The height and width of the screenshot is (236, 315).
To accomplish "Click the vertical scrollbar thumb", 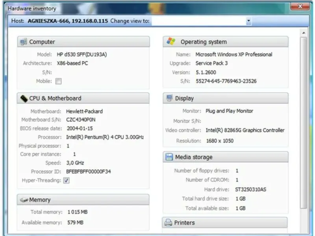I will pyautogui.click(x=304, y=123).
